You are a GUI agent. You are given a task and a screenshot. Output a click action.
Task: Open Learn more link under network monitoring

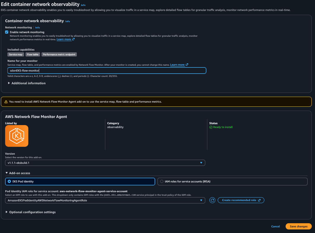coord(64,39)
